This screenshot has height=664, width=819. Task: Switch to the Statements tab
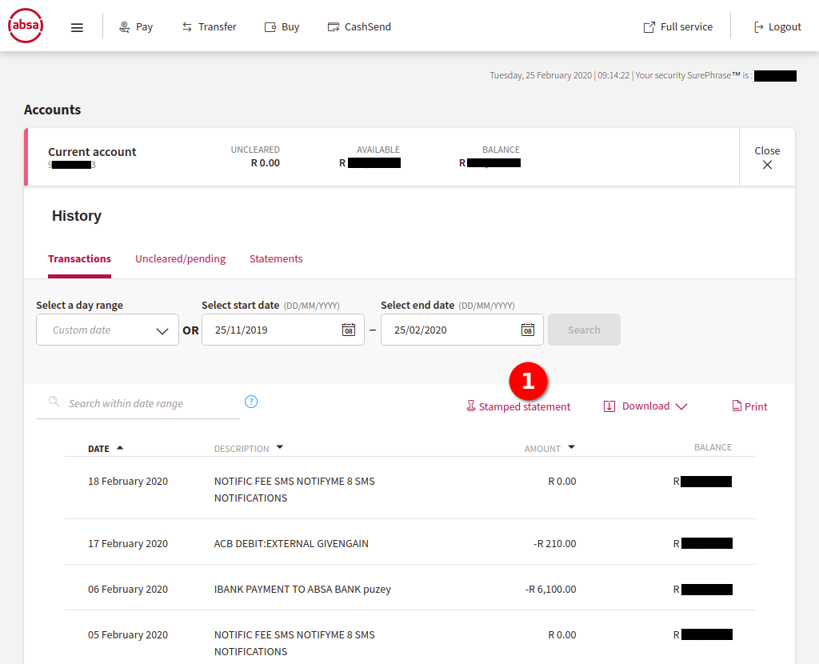click(276, 258)
